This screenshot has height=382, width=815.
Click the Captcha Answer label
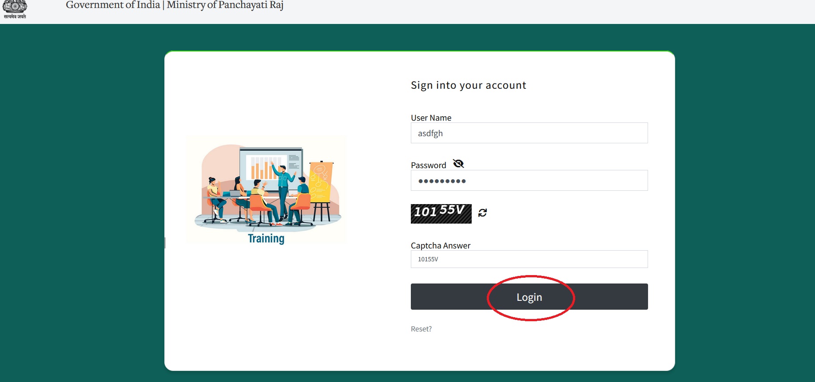pos(440,246)
